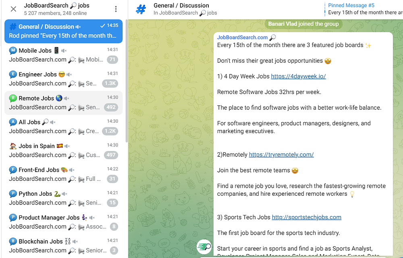Open the Blockchain Jobs topic
This screenshot has height=258, width=403.
[64, 246]
